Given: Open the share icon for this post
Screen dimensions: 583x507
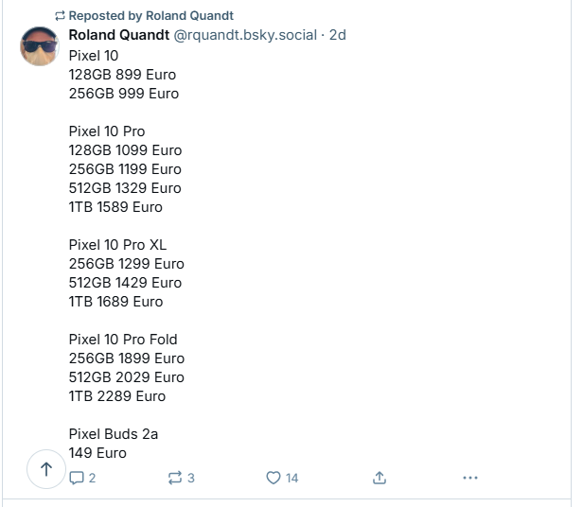Looking at the screenshot, I should (380, 478).
